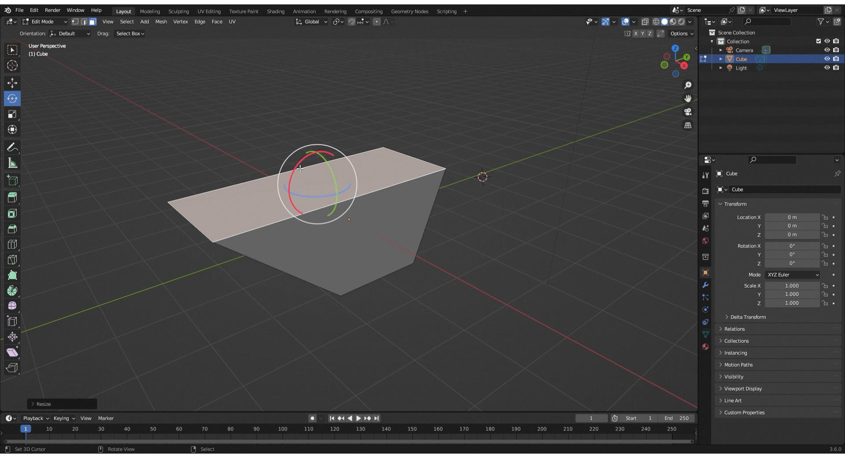Open the Mesh menu

coord(161,22)
